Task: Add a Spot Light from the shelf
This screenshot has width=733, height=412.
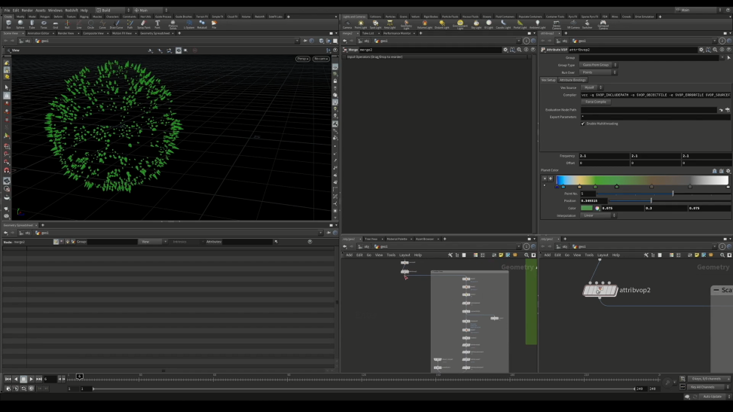Action: point(375,24)
